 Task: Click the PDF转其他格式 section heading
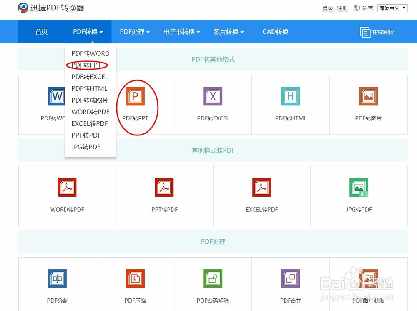(x=213, y=59)
